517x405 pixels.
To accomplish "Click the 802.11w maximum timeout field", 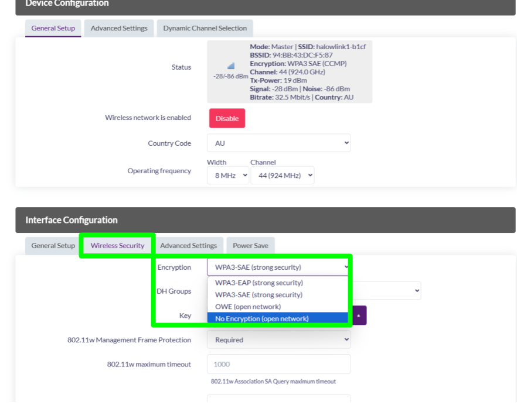I will tap(278, 365).
